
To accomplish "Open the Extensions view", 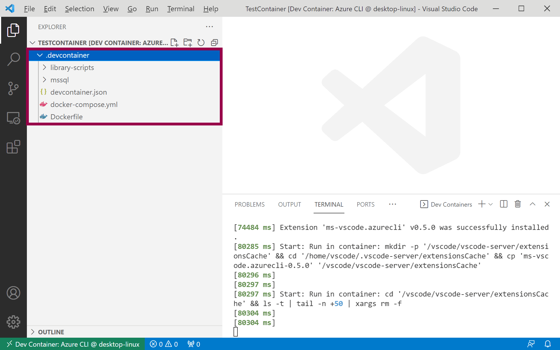I will 13,147.
